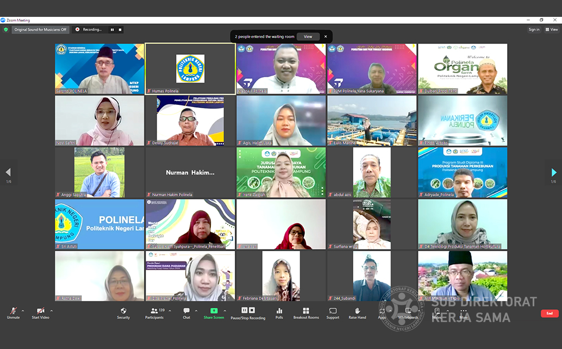This screenshot has height=349, width=562.
Task: Open the Polls icon
Action: click(279, 311)
